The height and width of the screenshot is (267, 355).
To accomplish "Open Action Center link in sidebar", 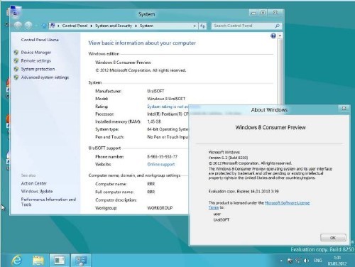I will (34, 183).
